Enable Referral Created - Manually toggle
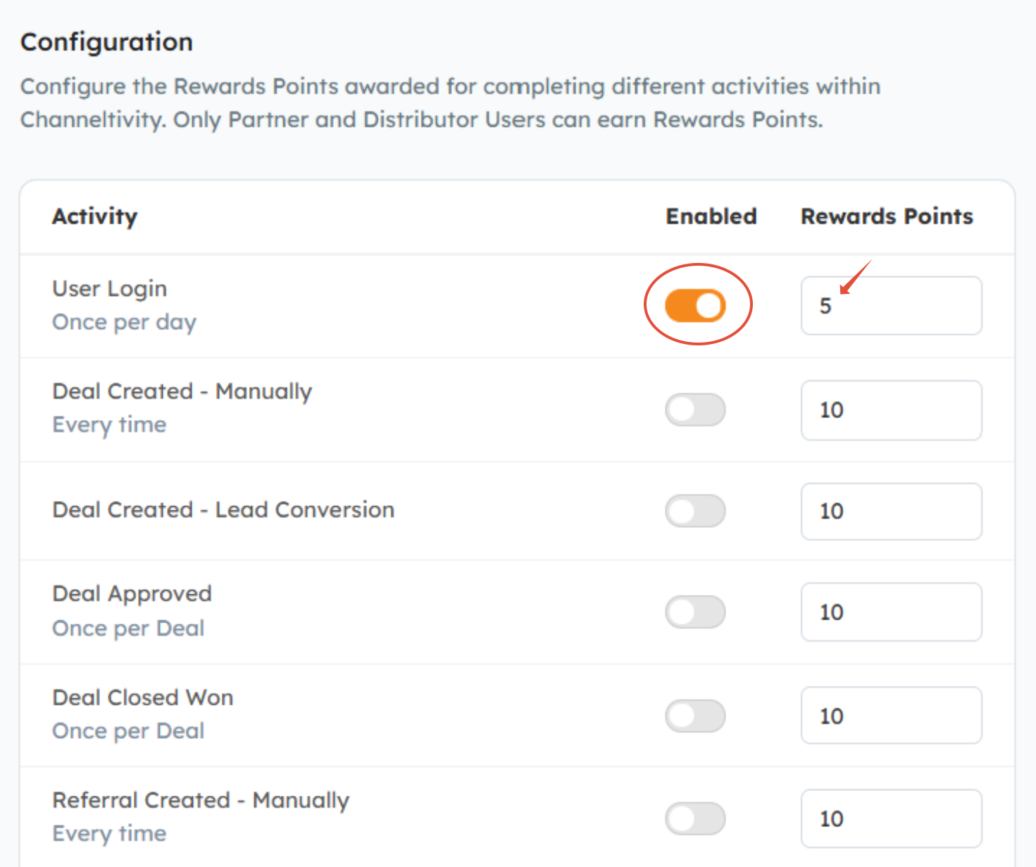This screenshot has height=867, width=1036. (695, 818)
